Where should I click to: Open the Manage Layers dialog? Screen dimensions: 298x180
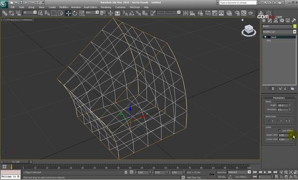[x=200, y=13]
